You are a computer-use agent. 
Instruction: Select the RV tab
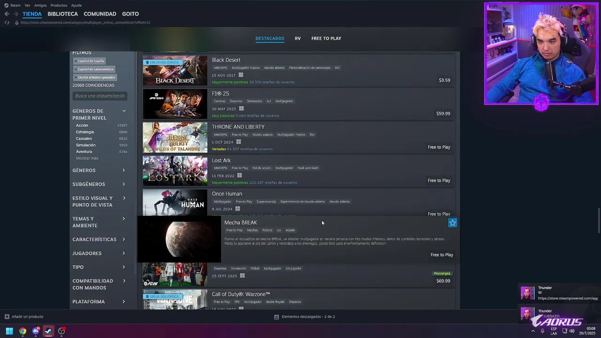(298, 38)
